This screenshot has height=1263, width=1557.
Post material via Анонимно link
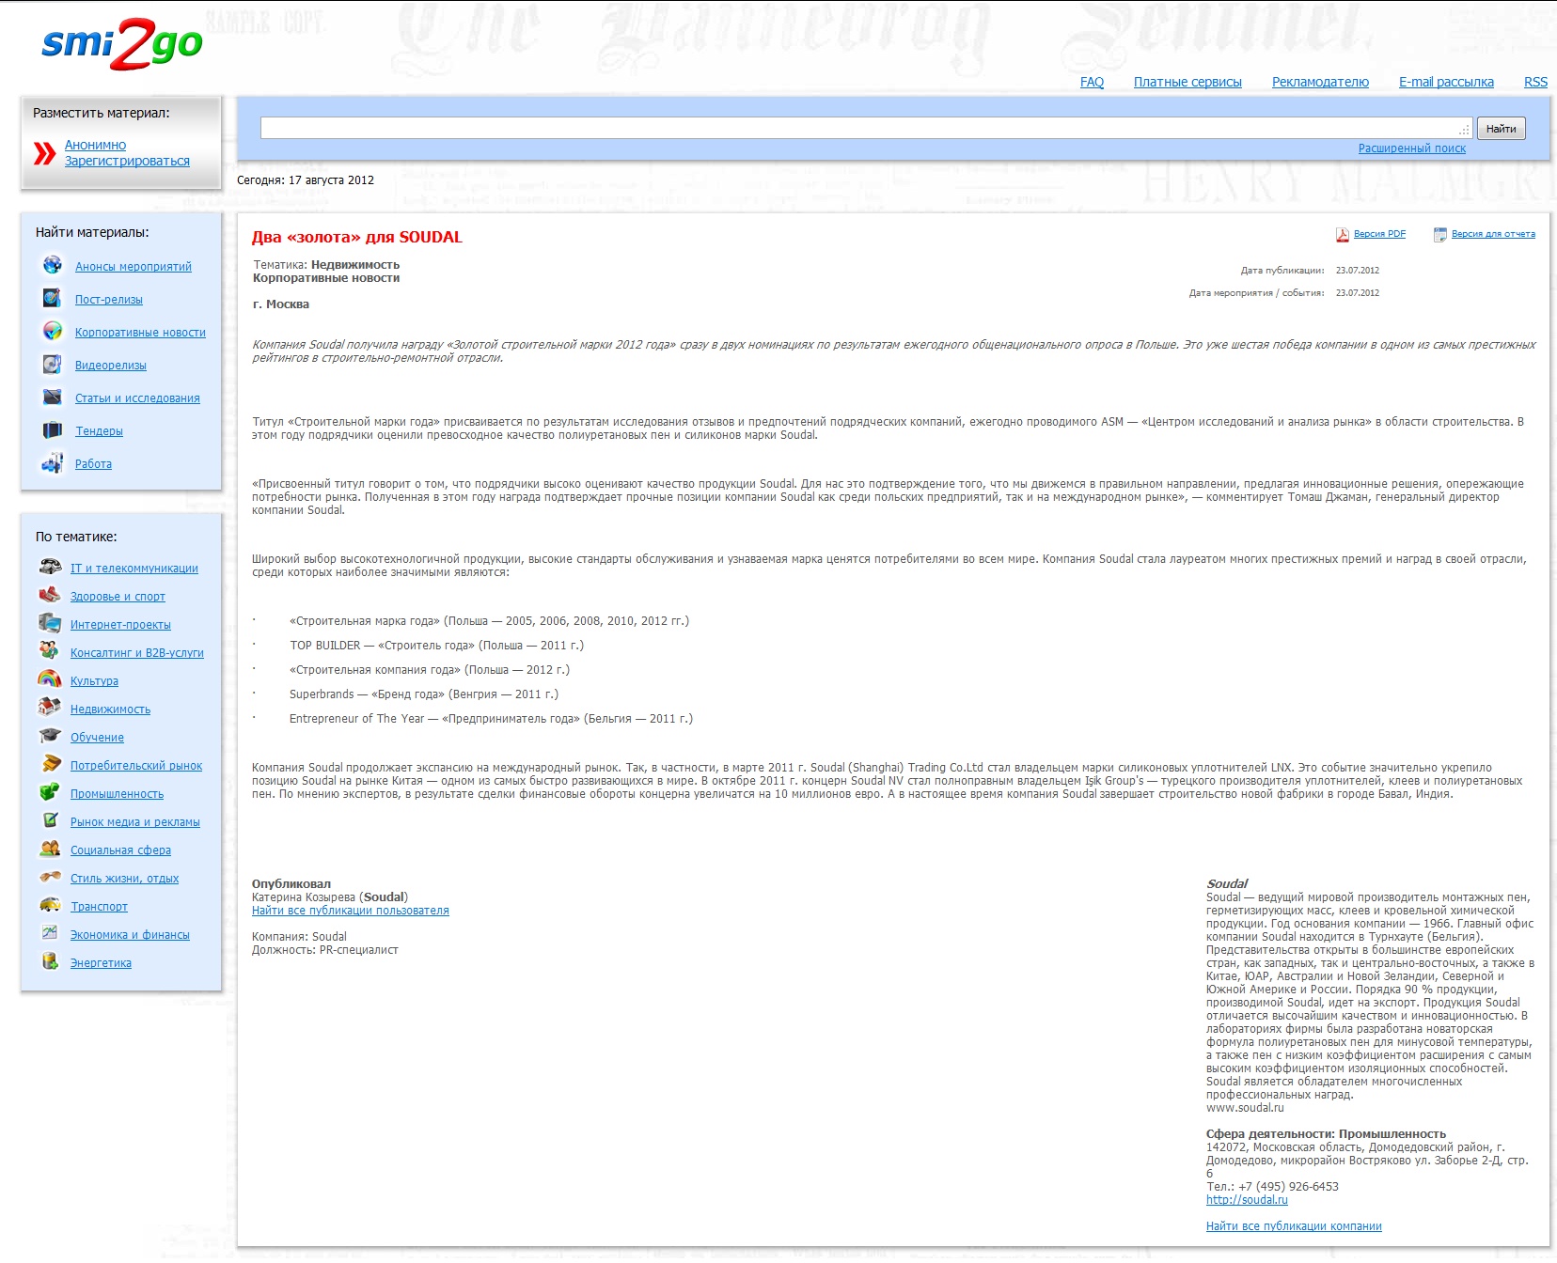[95, 145]
